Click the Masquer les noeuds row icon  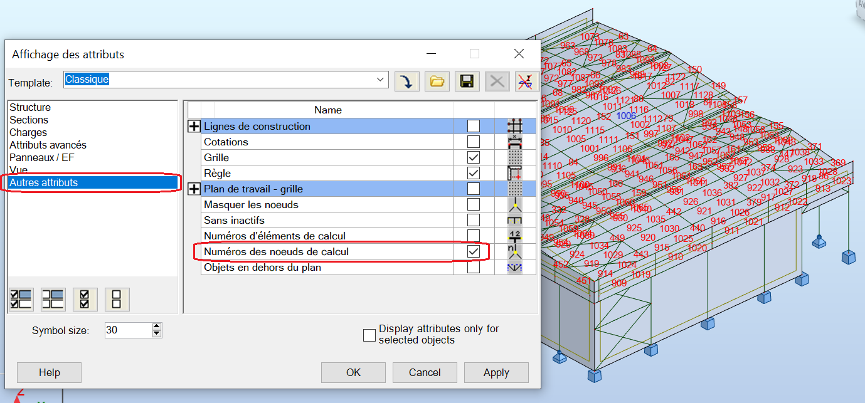[515, 204]
